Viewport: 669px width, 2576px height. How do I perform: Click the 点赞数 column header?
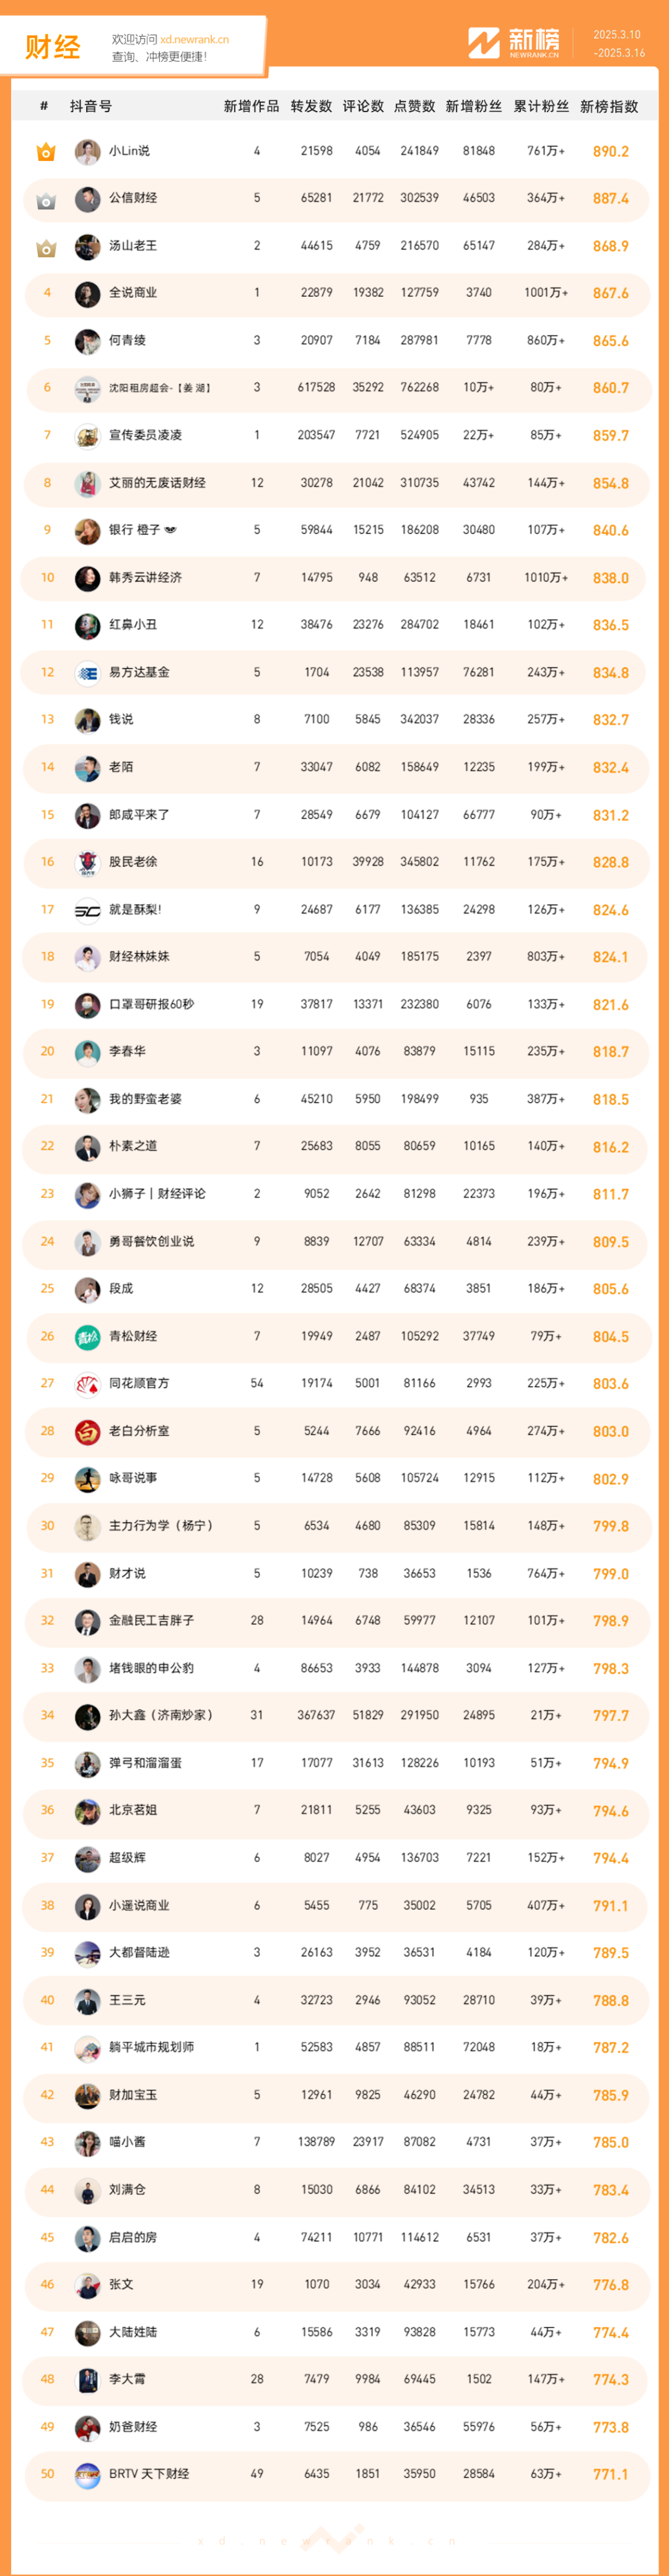(x=414, y=106)
